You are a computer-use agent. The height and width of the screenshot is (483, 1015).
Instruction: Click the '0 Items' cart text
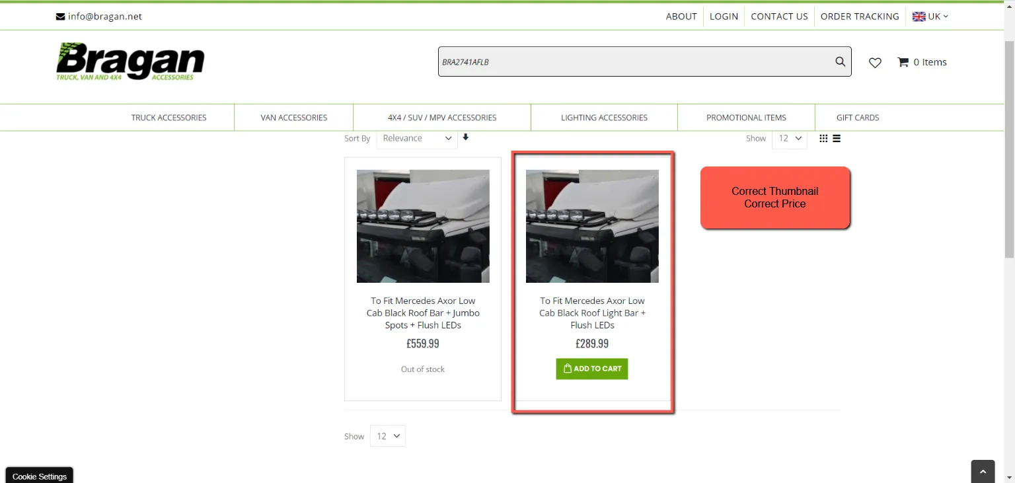(x=930, y=62)
